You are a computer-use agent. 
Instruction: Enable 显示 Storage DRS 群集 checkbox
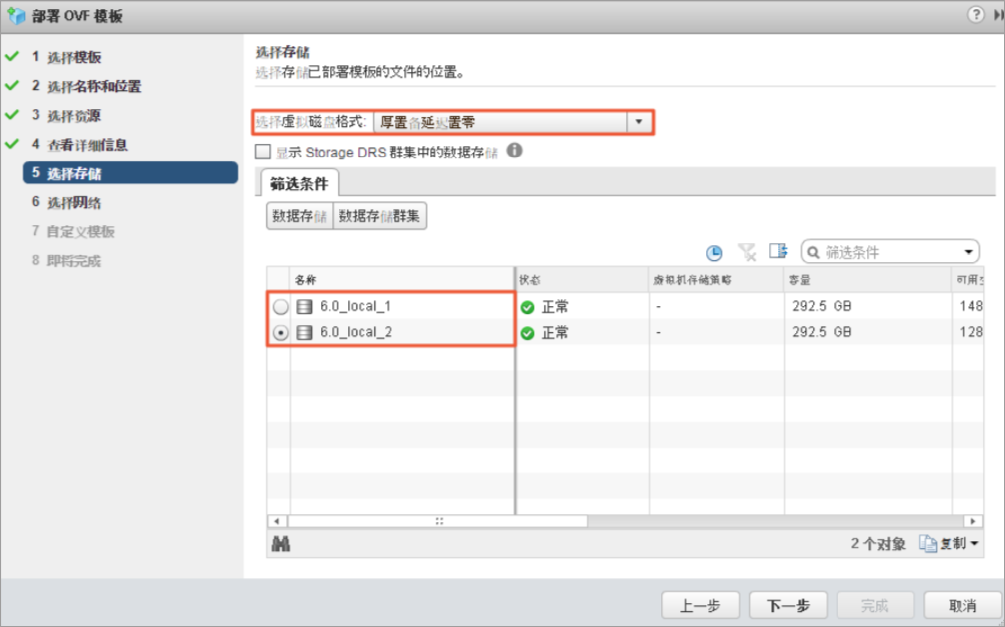click(263, 152)
